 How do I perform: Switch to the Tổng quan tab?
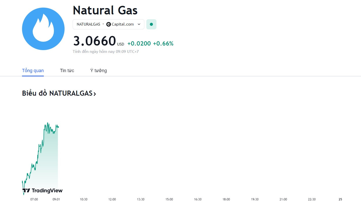pyautogui.click(x=33, y=71)
